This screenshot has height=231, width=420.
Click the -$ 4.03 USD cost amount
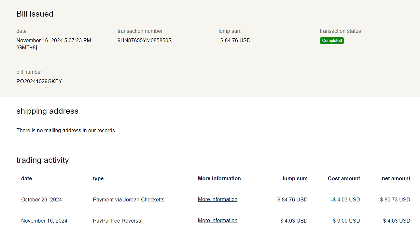345,200
